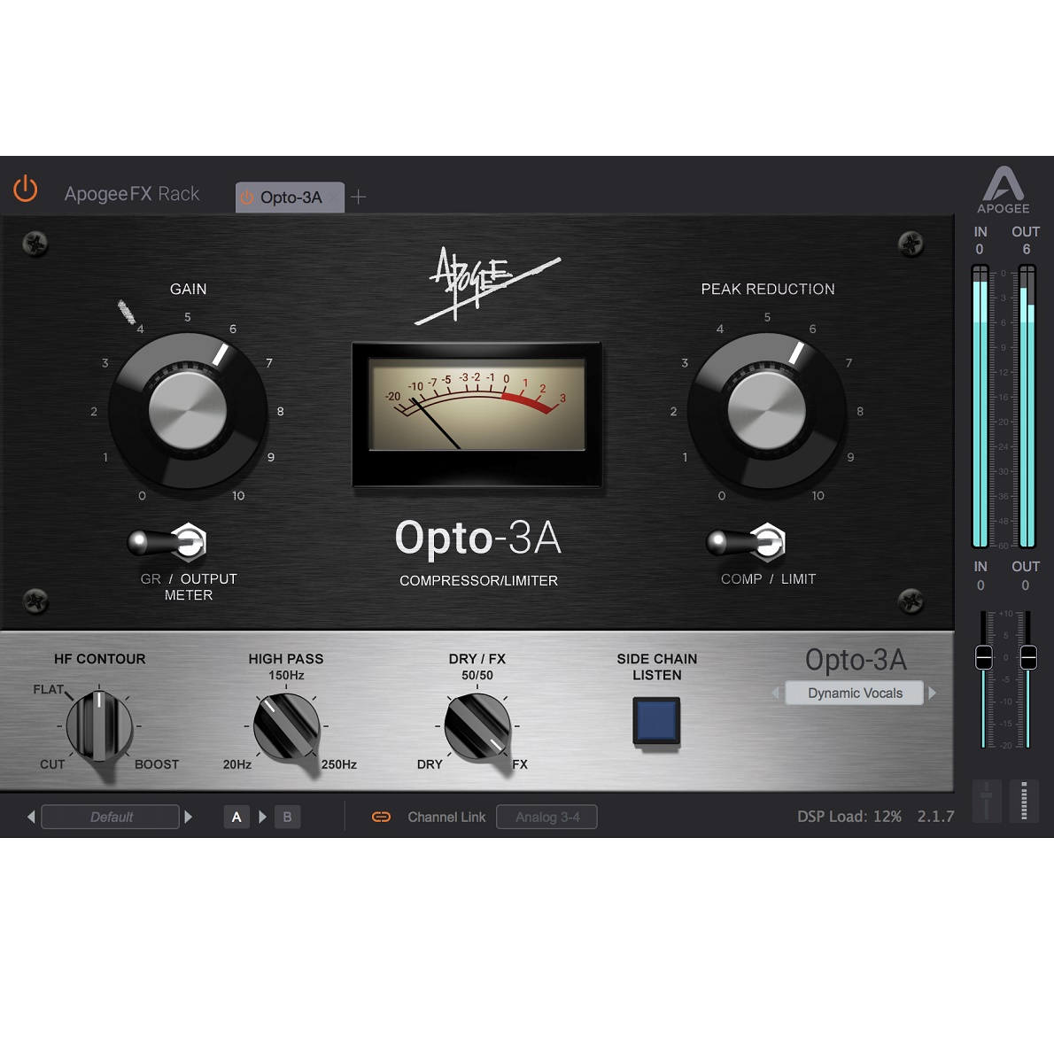Click the plus icon to add a plugin tab

click(358, 197)
